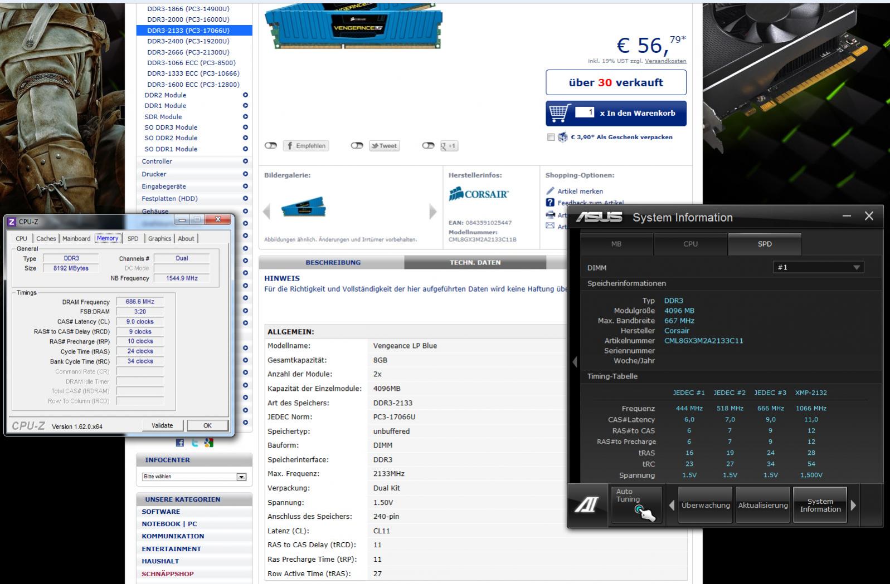Click the envelope icon in Shopping-Optionen
This screenshot has width=890, height=584.
[x=550, y=226]
